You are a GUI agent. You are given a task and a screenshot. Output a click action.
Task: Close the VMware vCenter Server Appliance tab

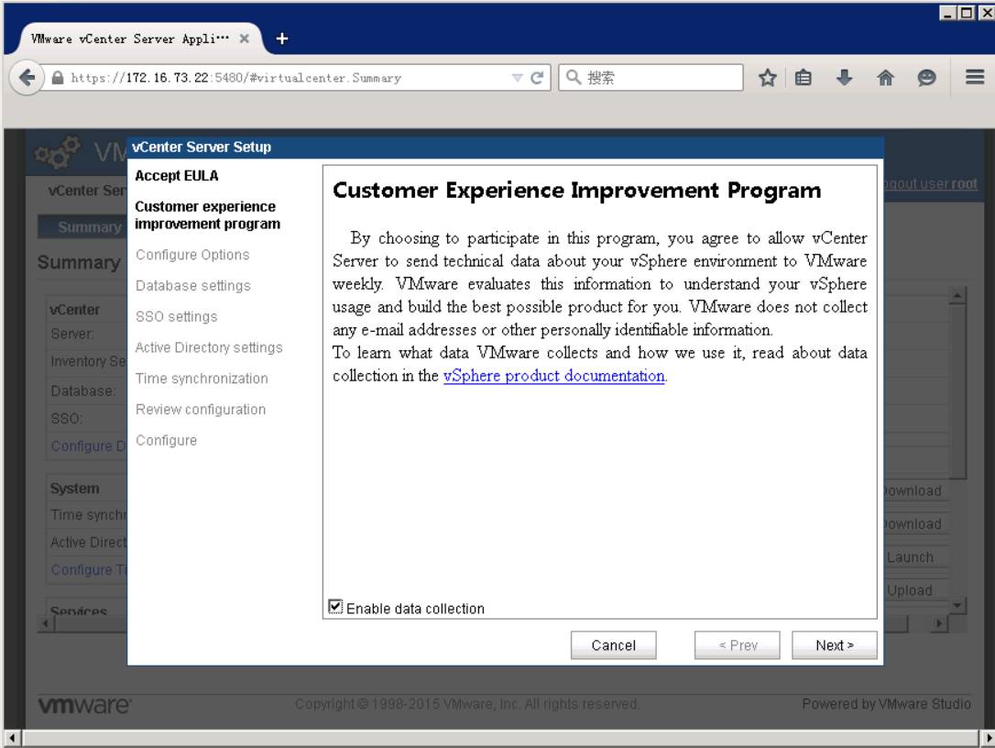(245, 38)
